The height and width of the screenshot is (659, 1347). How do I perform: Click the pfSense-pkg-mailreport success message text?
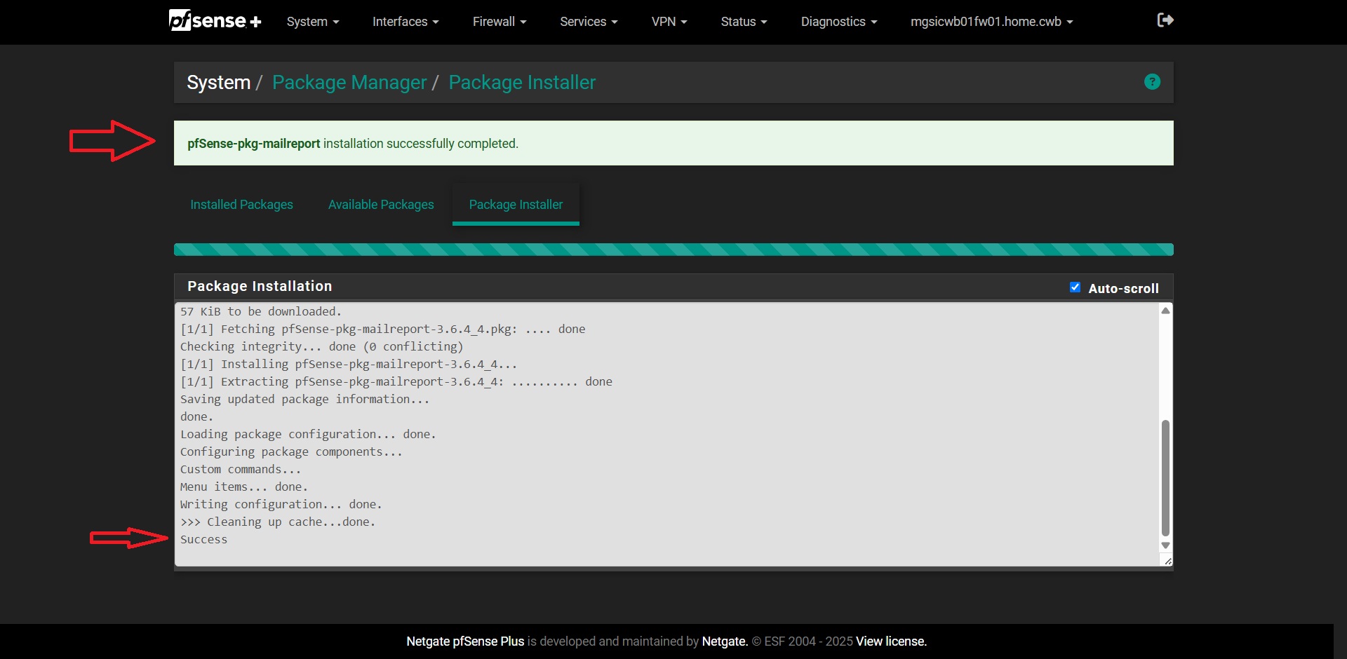(x=353, y=144)
